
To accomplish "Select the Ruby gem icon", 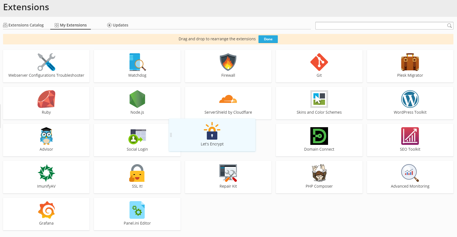I will coord(46,99).
